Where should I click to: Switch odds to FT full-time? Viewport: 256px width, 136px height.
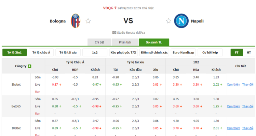(237, 52)
